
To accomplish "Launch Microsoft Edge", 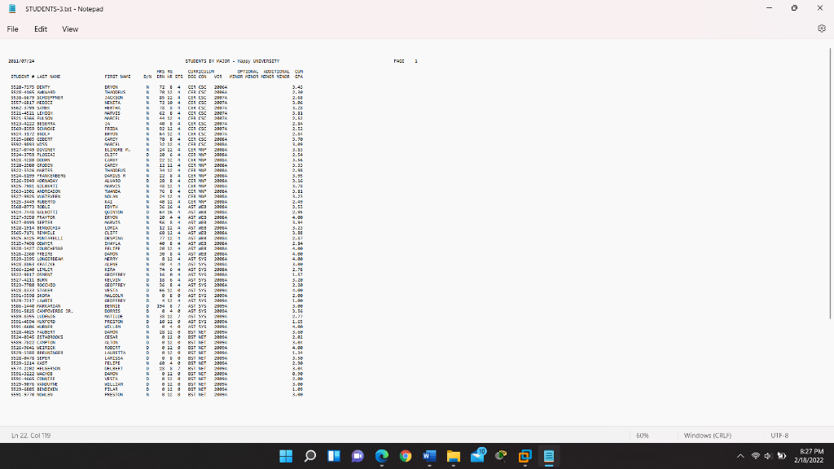I will 381,457.
